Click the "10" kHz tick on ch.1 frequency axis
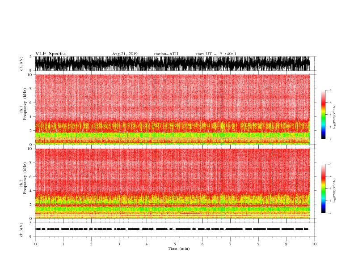 pos(30,75)
